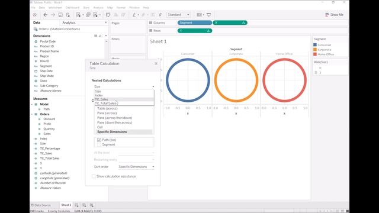379x213 pixels.
Task: Enable Show calculation assistance checkbox
Action: pos(94,176)
